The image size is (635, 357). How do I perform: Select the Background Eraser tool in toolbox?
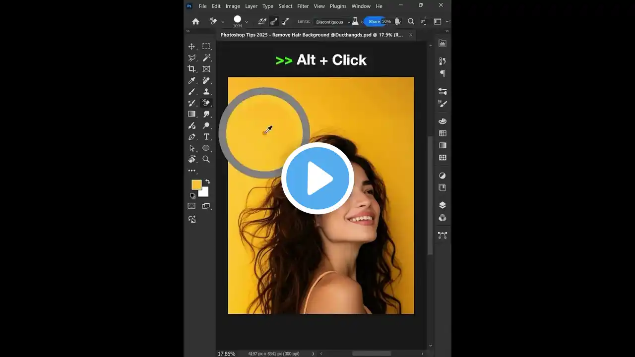206,103
